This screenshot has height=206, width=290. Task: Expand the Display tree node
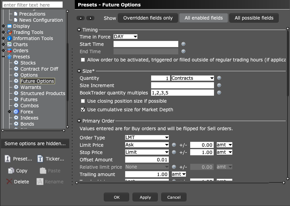tap(3, 26)
